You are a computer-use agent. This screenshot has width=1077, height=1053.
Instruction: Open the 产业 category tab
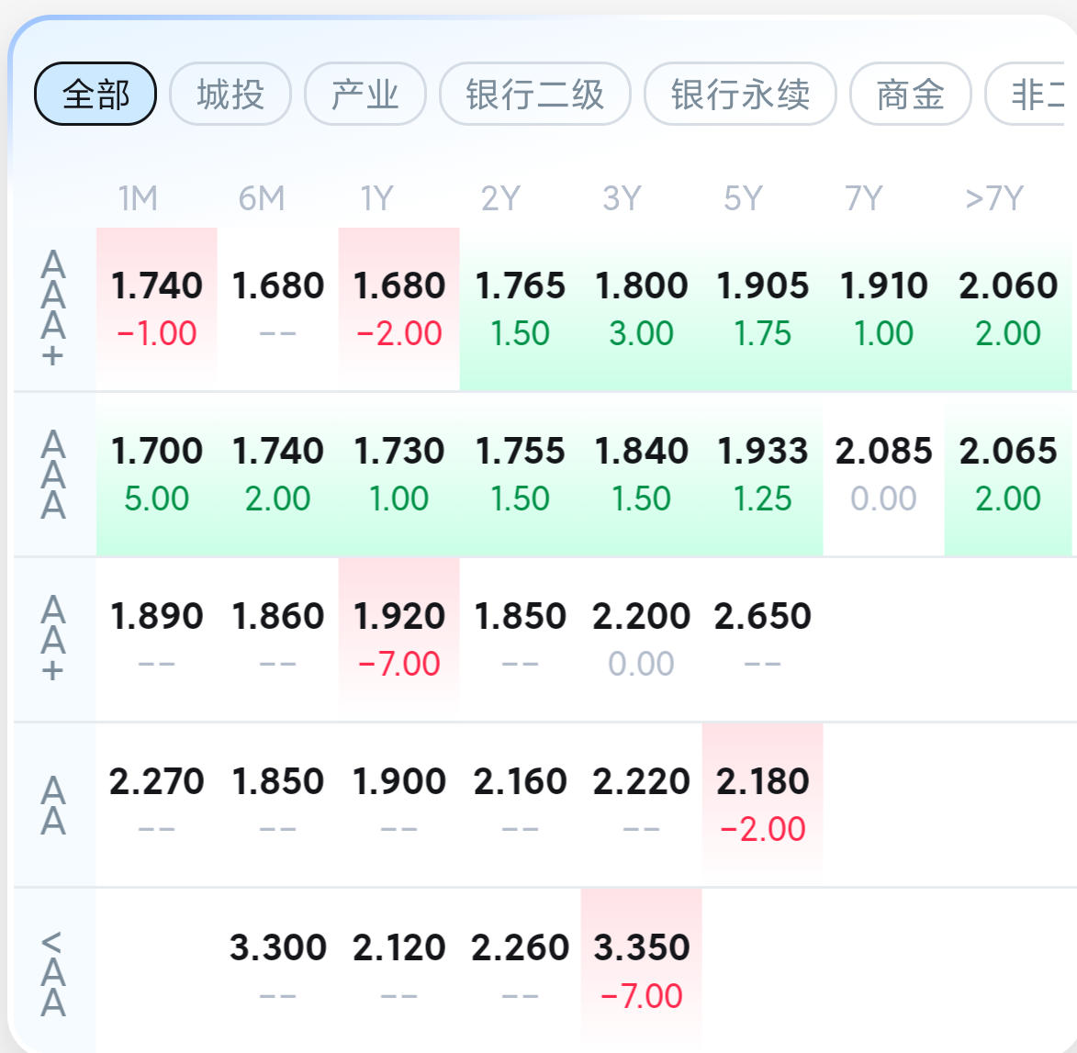(365, 94)
